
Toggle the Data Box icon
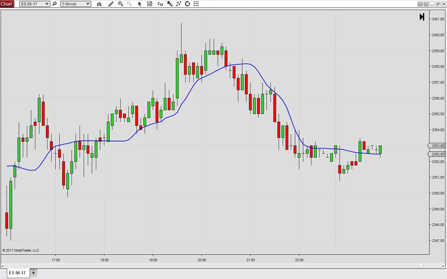pos(150,4)
